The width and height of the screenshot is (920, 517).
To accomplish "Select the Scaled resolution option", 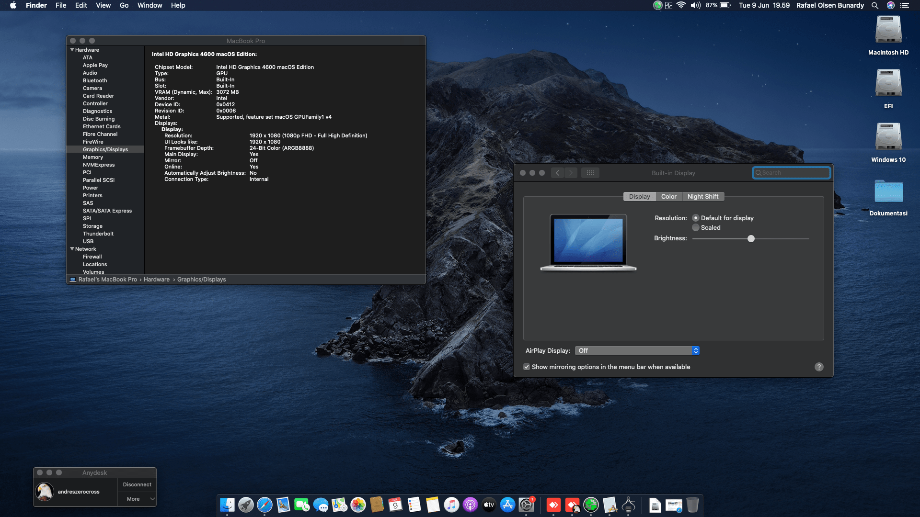I will [696, 227].
